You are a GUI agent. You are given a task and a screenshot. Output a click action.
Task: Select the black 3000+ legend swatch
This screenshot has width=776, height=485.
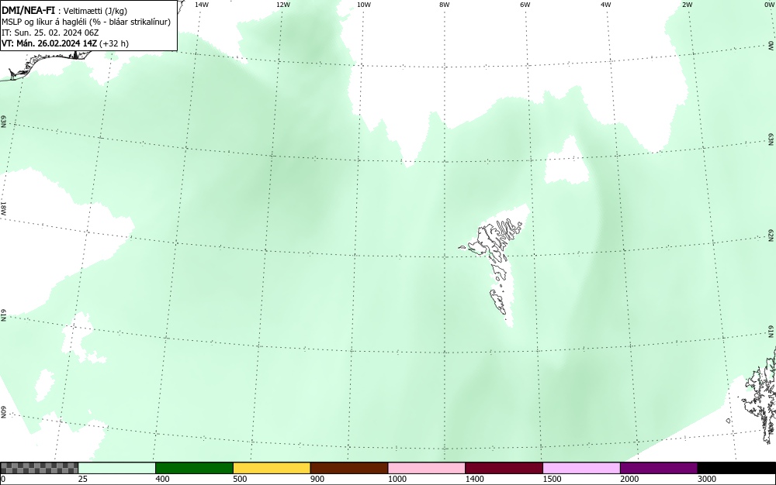click(736, 468)
